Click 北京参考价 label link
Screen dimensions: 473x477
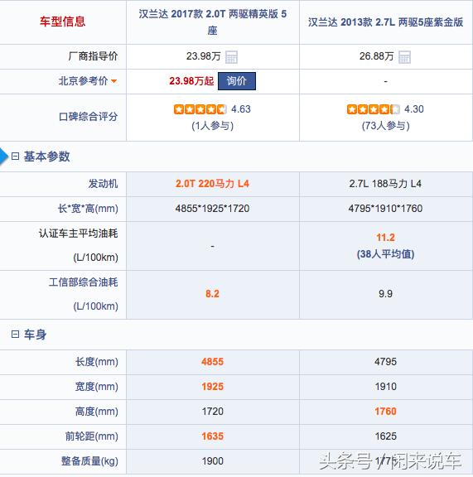click(83, 81)
